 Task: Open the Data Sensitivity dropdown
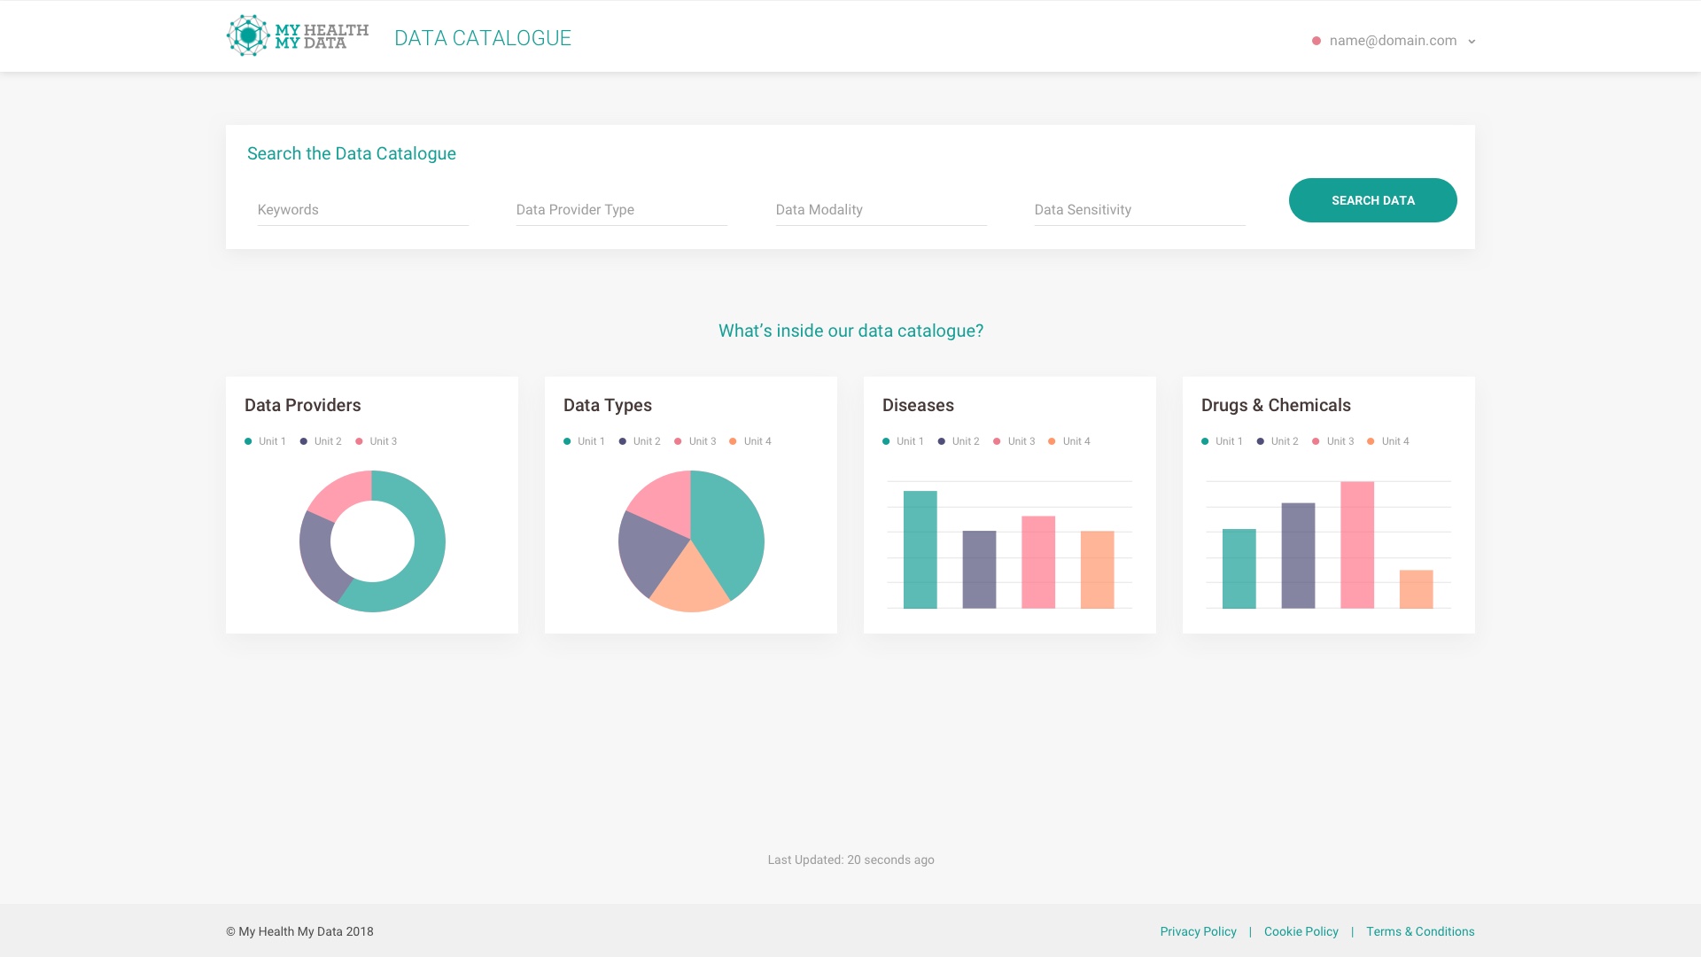coord(1139,210)
